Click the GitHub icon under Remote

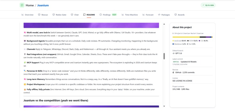pyautogui.click(x=173, y=72)
